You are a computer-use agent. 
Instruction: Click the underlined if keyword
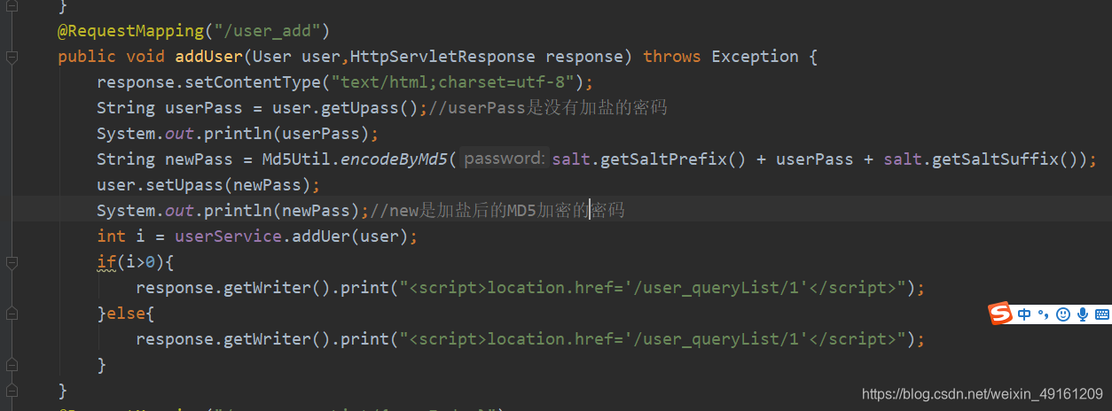106,263
